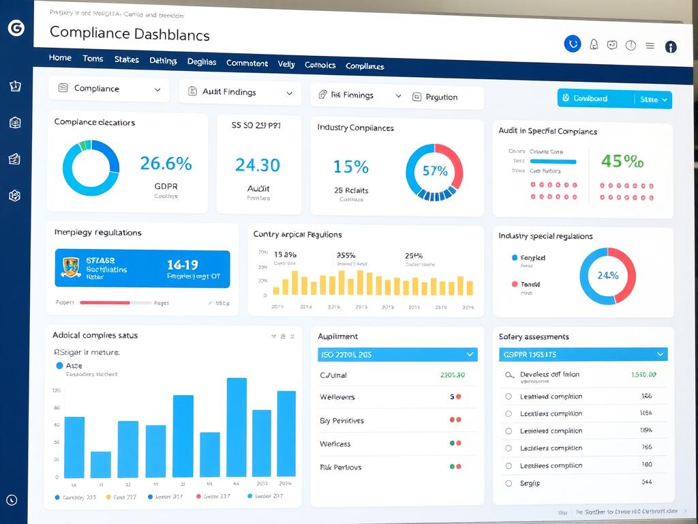Open the Compliances menu item
Viewport: 698px width, 524px height.
[365, 66]
